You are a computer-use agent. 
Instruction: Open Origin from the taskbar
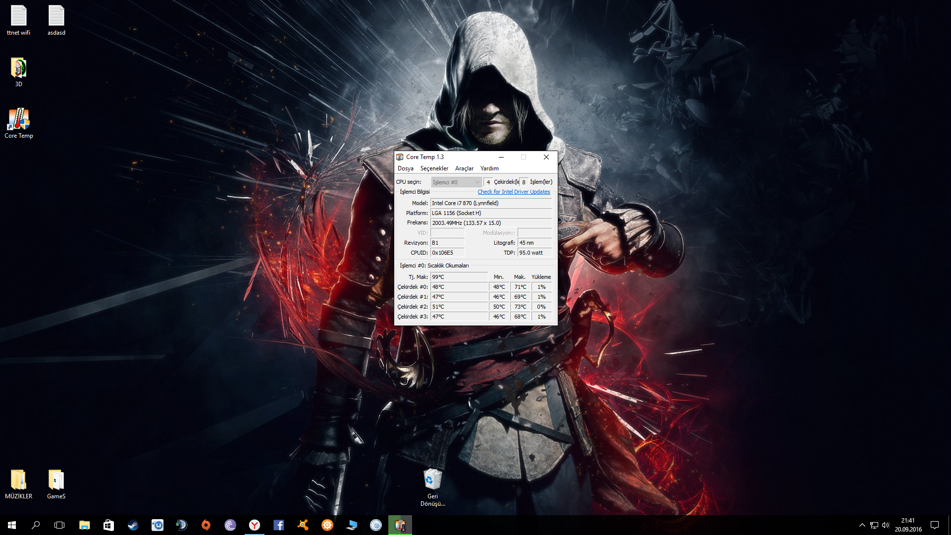click(x=206, y=525)
